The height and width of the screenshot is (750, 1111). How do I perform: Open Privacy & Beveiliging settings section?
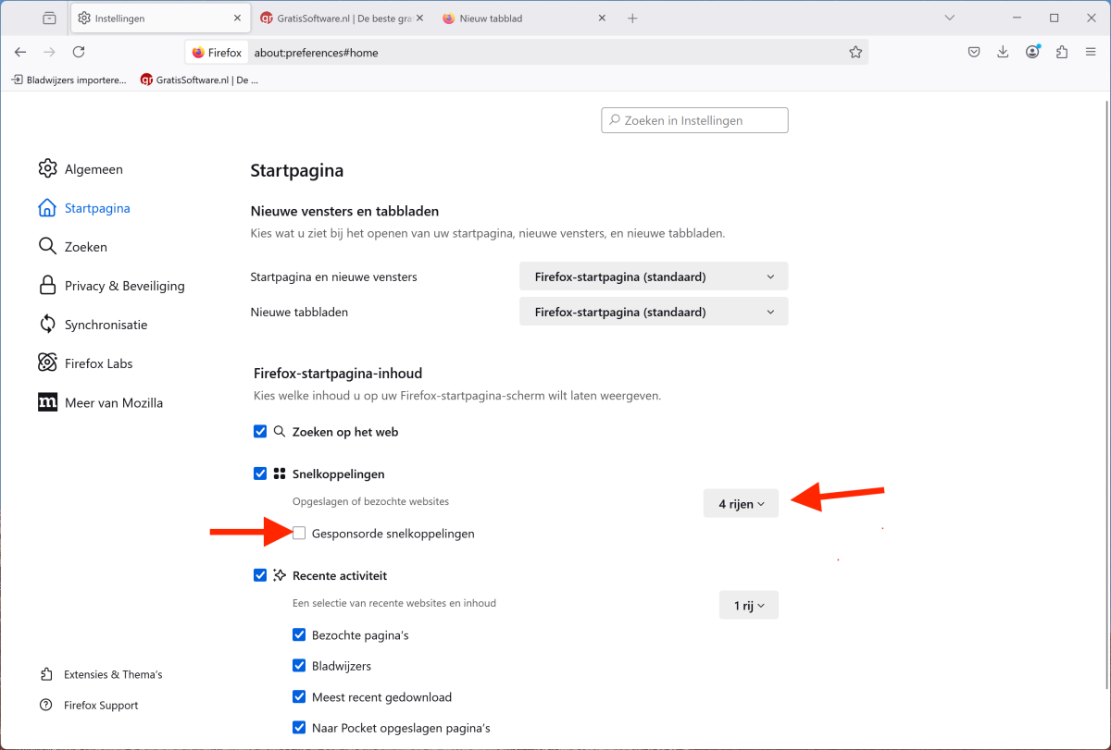coord(124,286)
